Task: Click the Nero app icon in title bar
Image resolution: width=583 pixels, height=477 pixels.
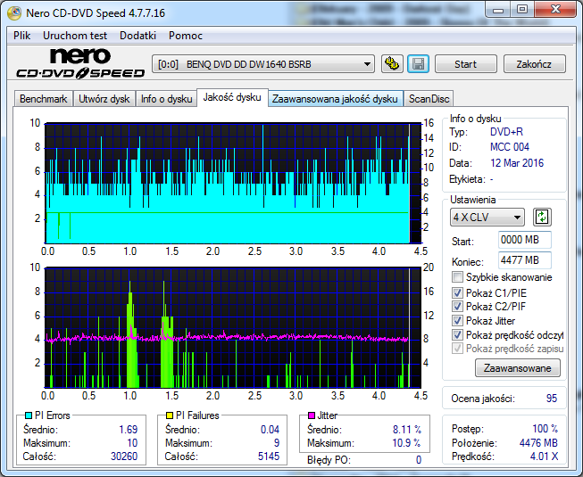Action: pyautogui.click(x=14, y=13)
